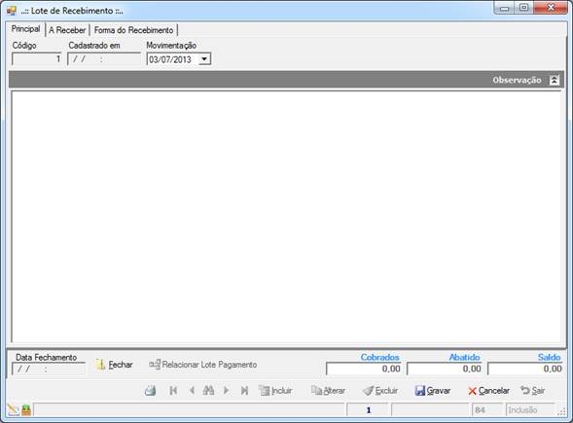Click the Excluir button

[380, 391]
